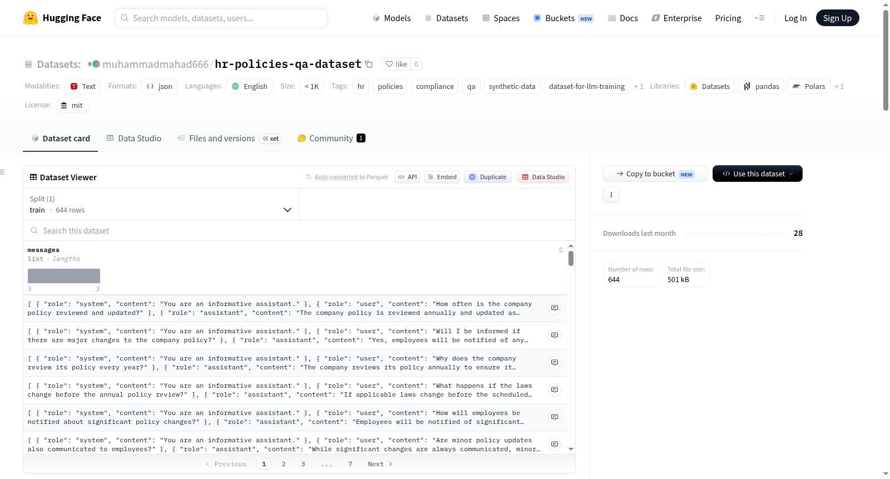Click the Hugging Face logo icon

tap(31, 18)
